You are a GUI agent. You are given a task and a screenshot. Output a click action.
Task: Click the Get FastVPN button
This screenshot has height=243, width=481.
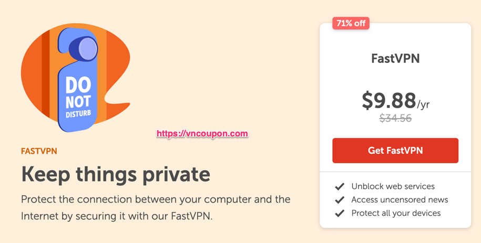[395, 151]
